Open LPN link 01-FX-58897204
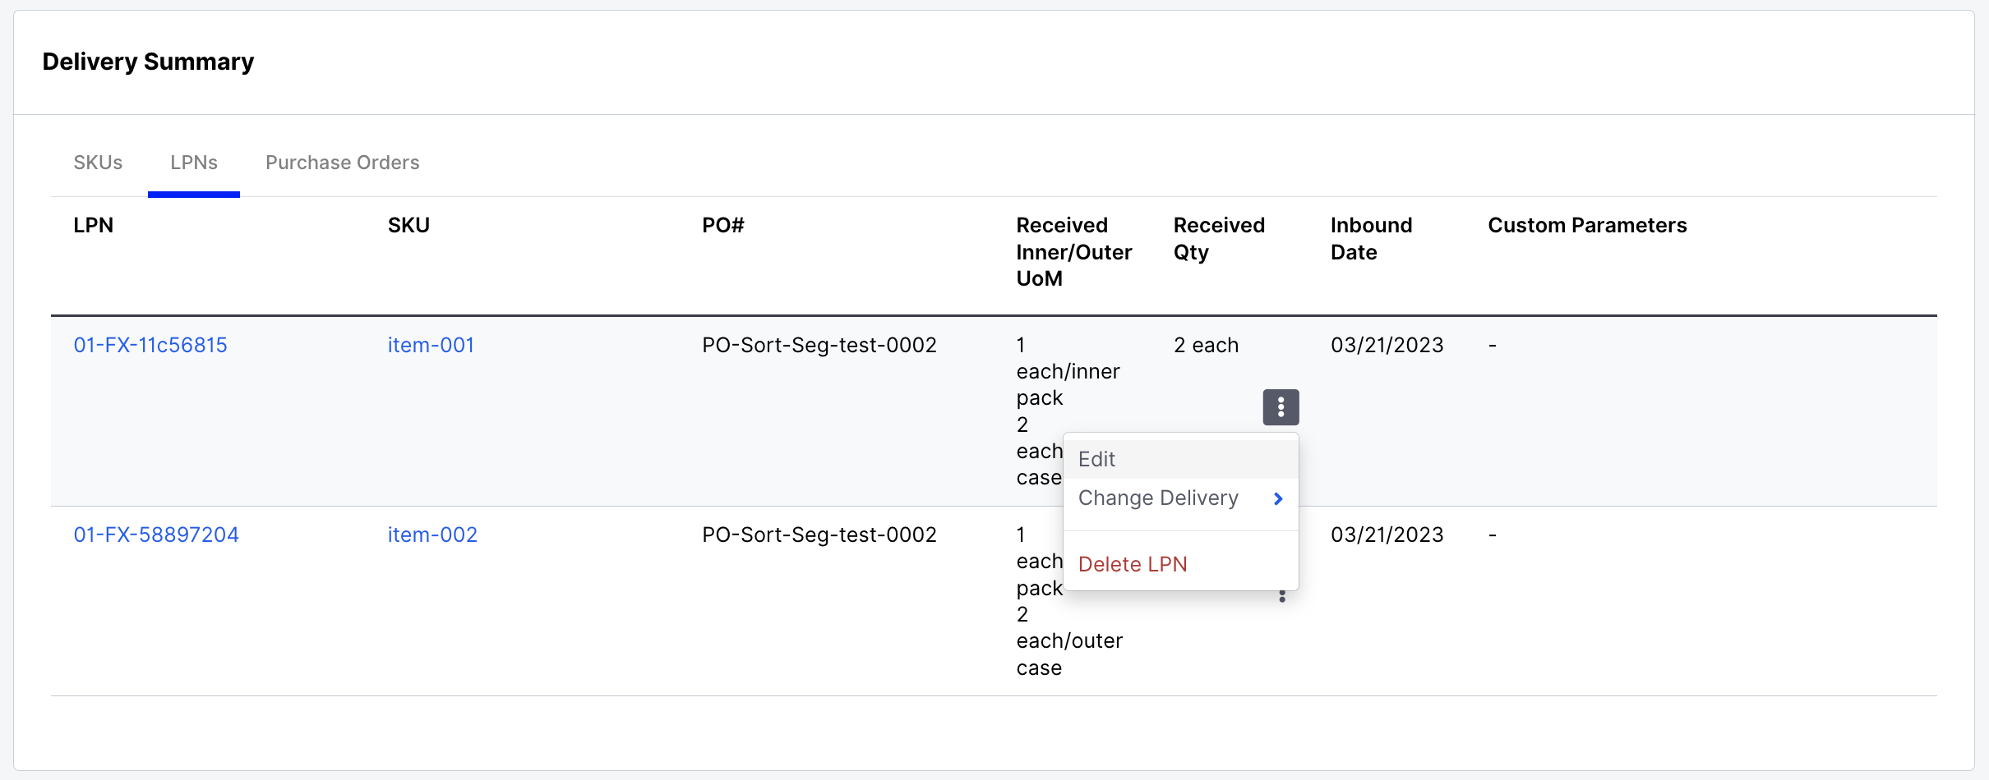Viewport: 1989px width, 780px height. coord(156,535)
